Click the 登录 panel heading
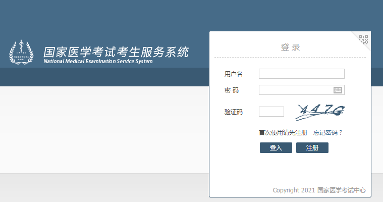The image size is (383, 202). 290,47
